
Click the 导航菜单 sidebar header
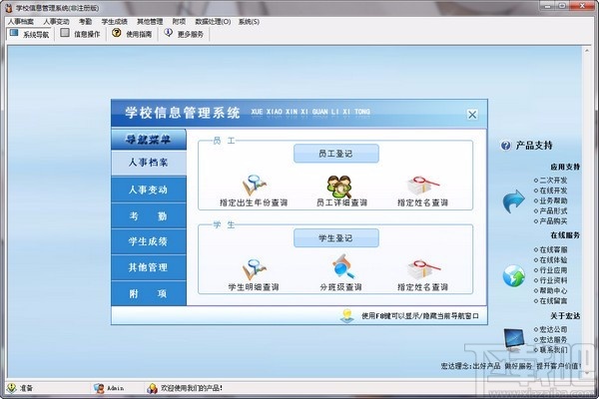click(x=149, y=140)
